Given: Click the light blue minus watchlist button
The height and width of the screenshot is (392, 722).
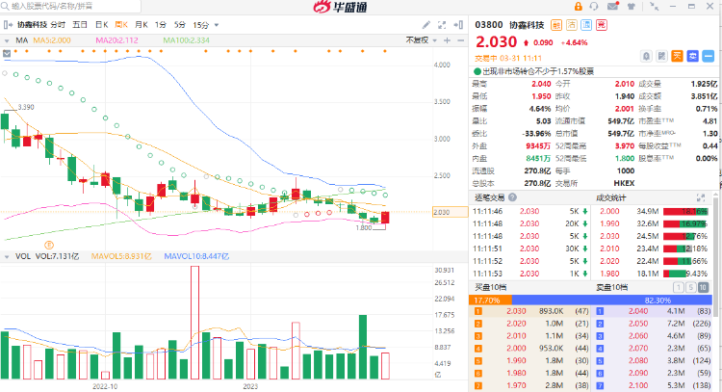Looking at the screenshot, I should 709,56.
